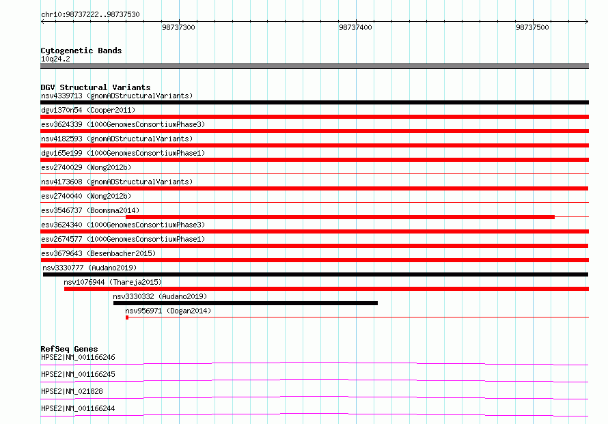Open variant nsv4173608 (gnomADStructuralVariants) label
Viewport: 608px width, 424px height.
[117, 182]
